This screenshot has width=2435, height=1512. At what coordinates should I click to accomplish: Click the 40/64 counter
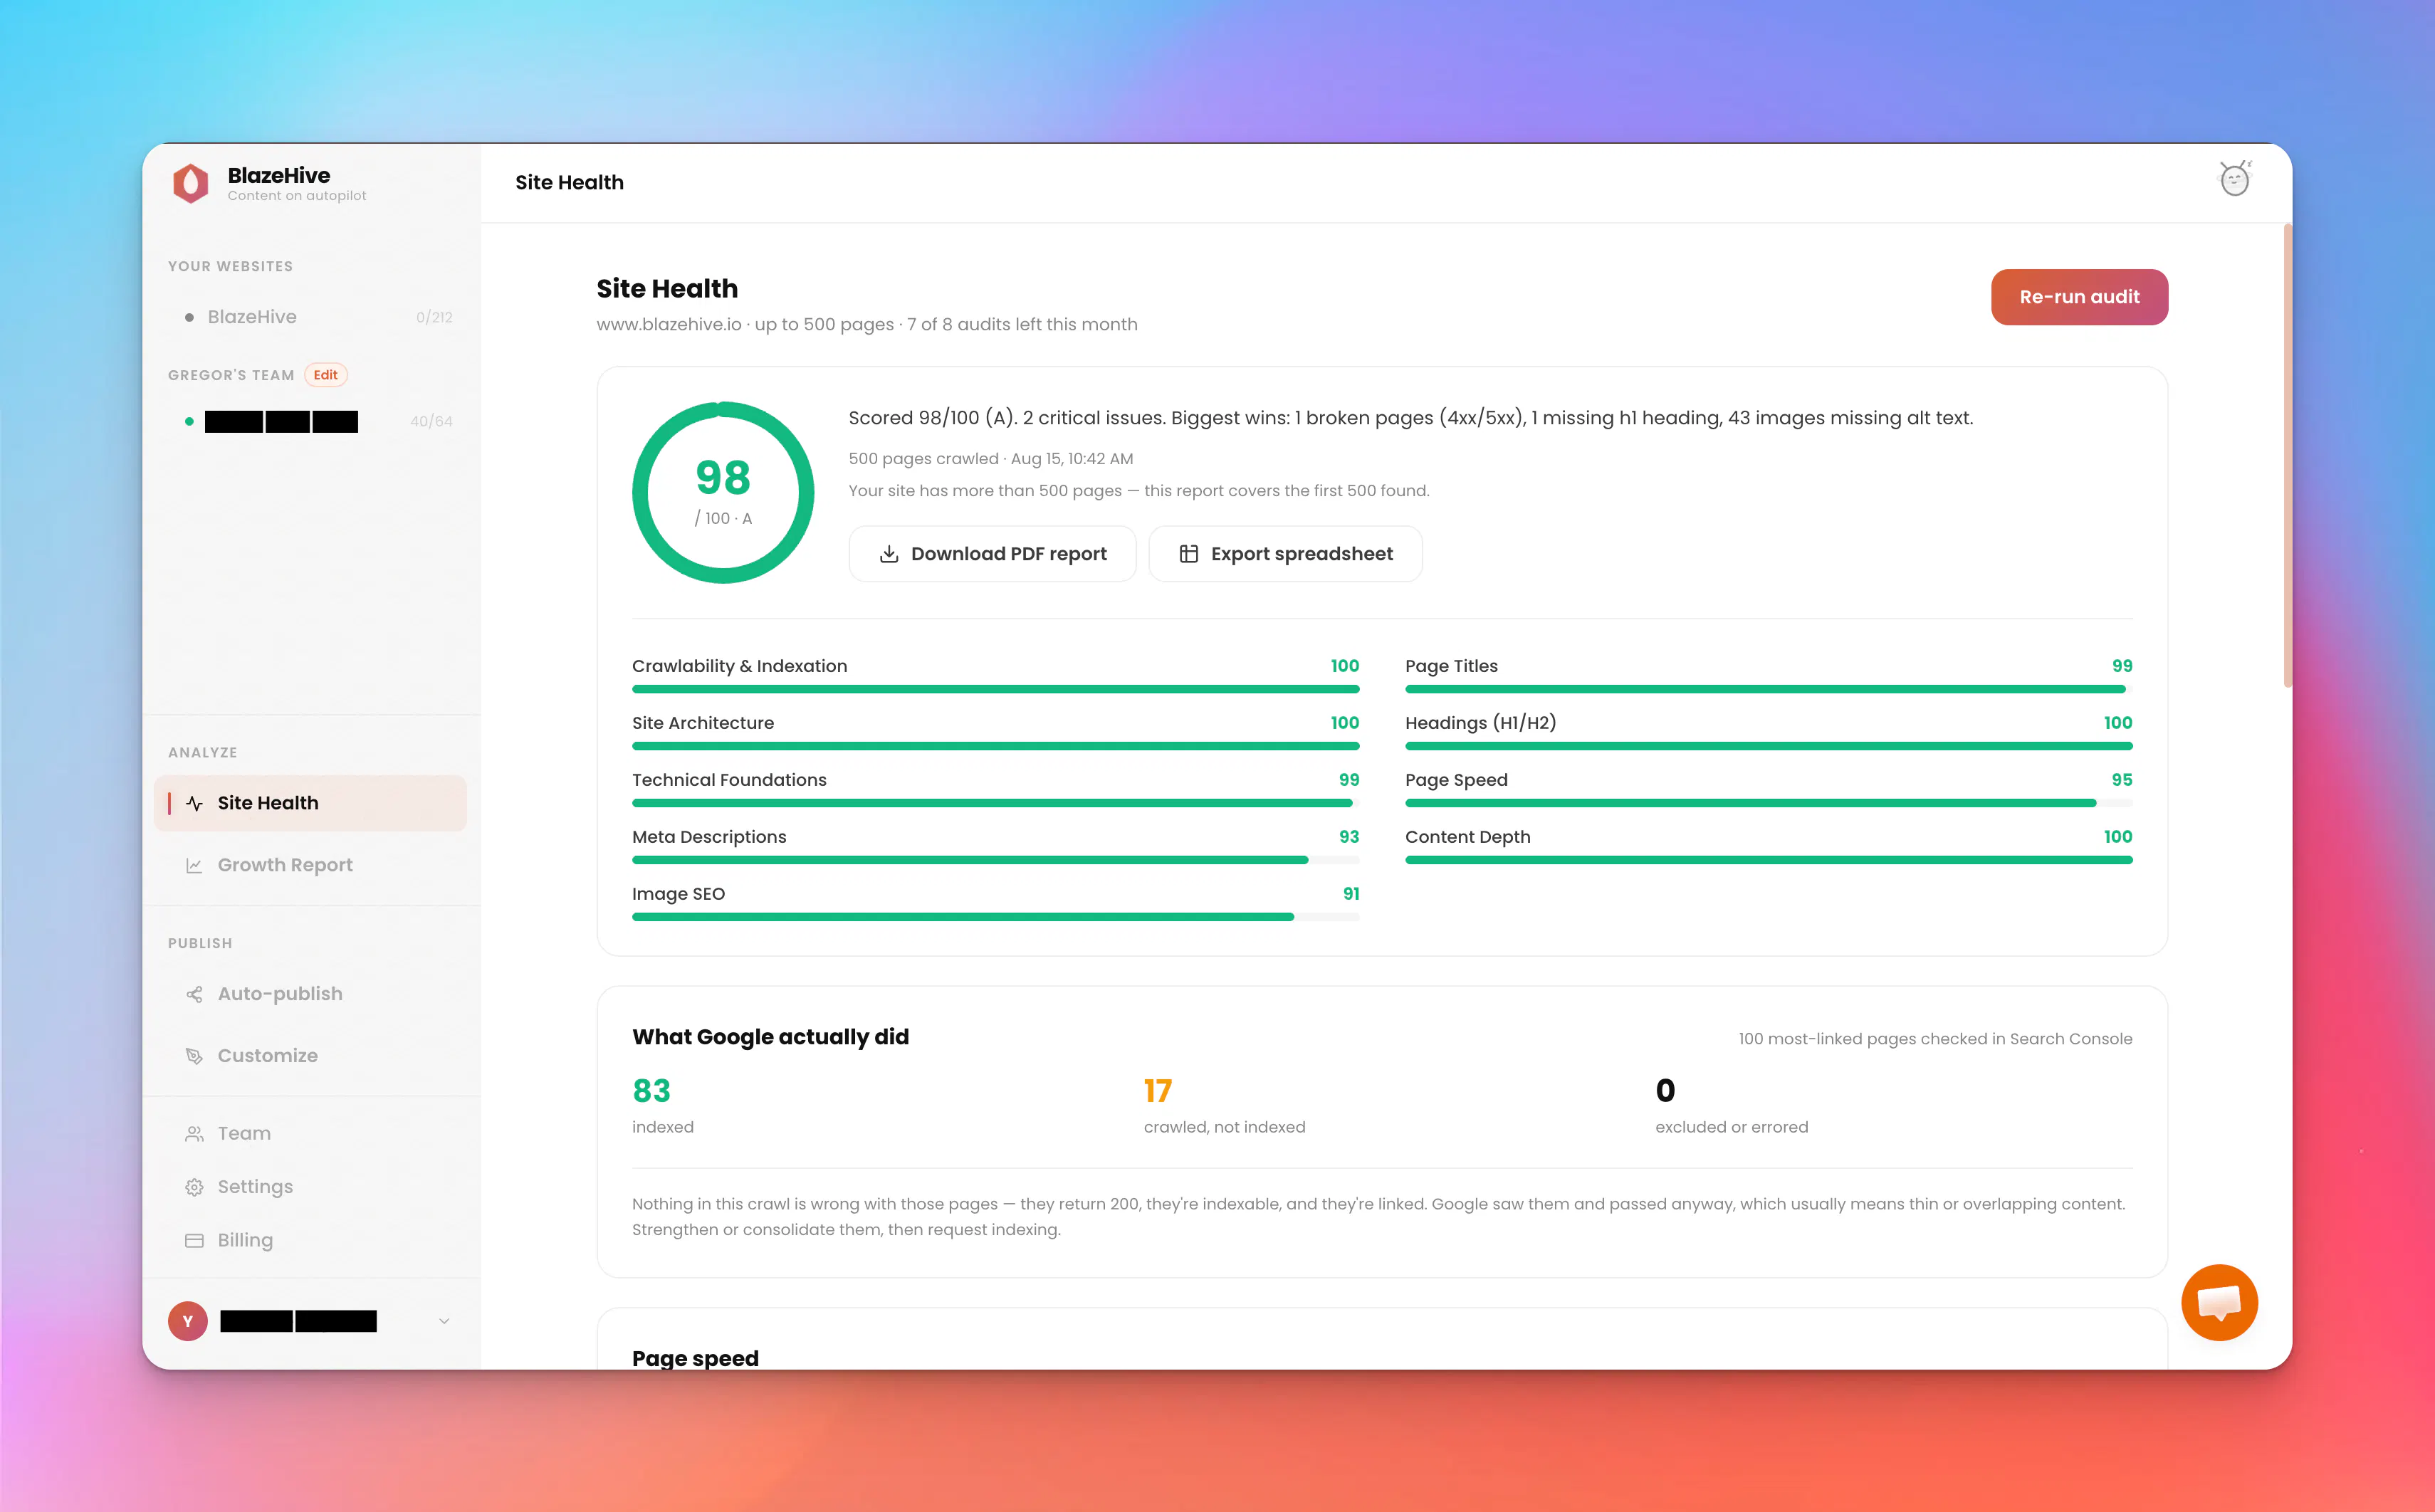click(x=431, y=421)
